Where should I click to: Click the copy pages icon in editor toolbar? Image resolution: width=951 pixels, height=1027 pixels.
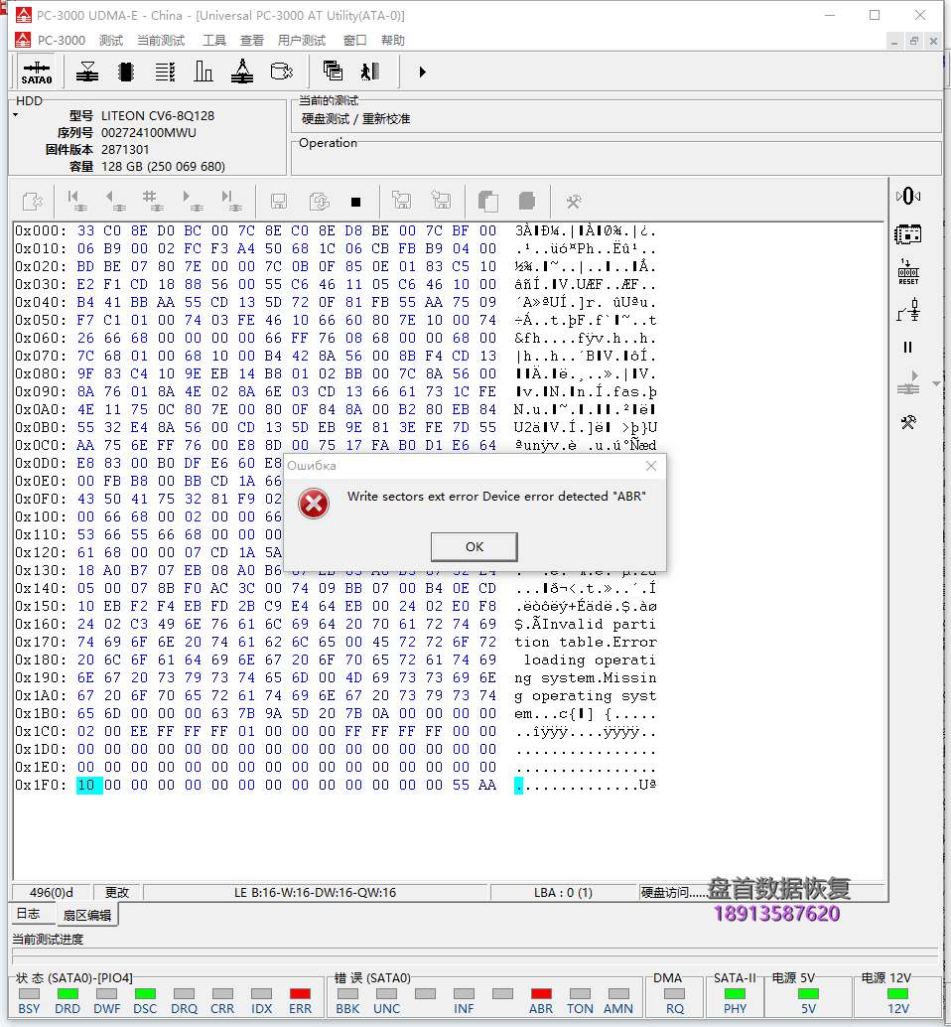(x=487, y=201)
